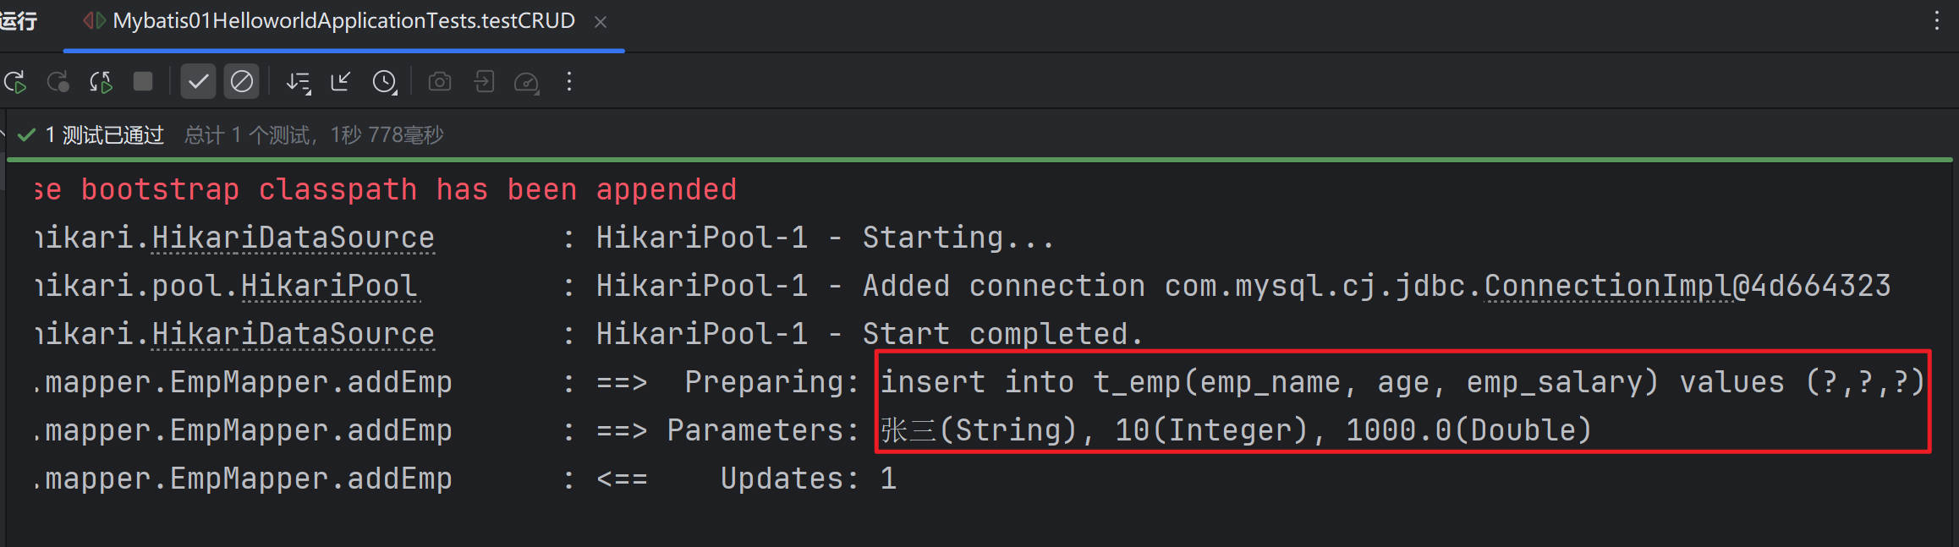The image size is (1959, 547).
Task: Click the collapse all tests icon
Action: point(340,82)
